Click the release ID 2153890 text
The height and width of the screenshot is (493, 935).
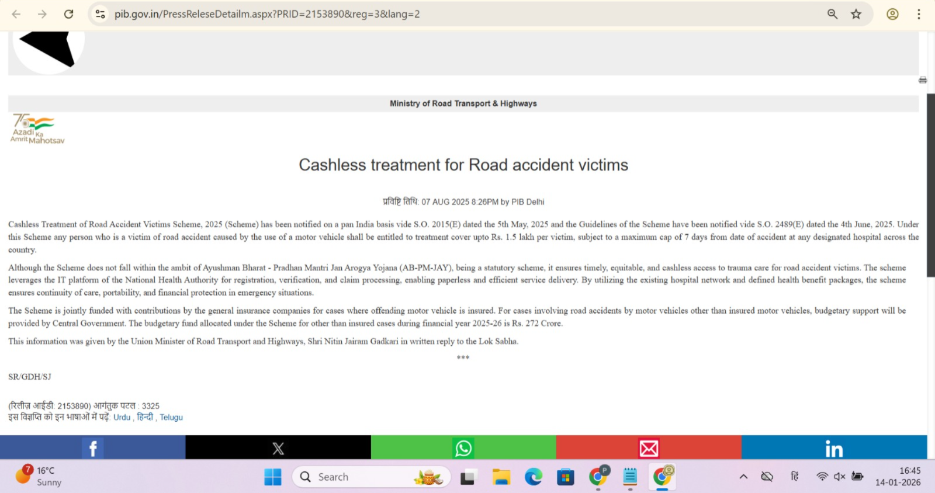[x=50, y=406]
